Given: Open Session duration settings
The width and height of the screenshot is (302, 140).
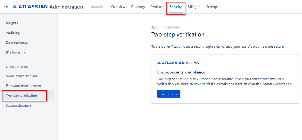Looking at the screenshot, I should point(18,106).
